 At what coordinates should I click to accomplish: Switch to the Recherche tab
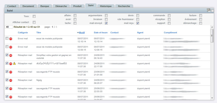[x=124, y=6]
